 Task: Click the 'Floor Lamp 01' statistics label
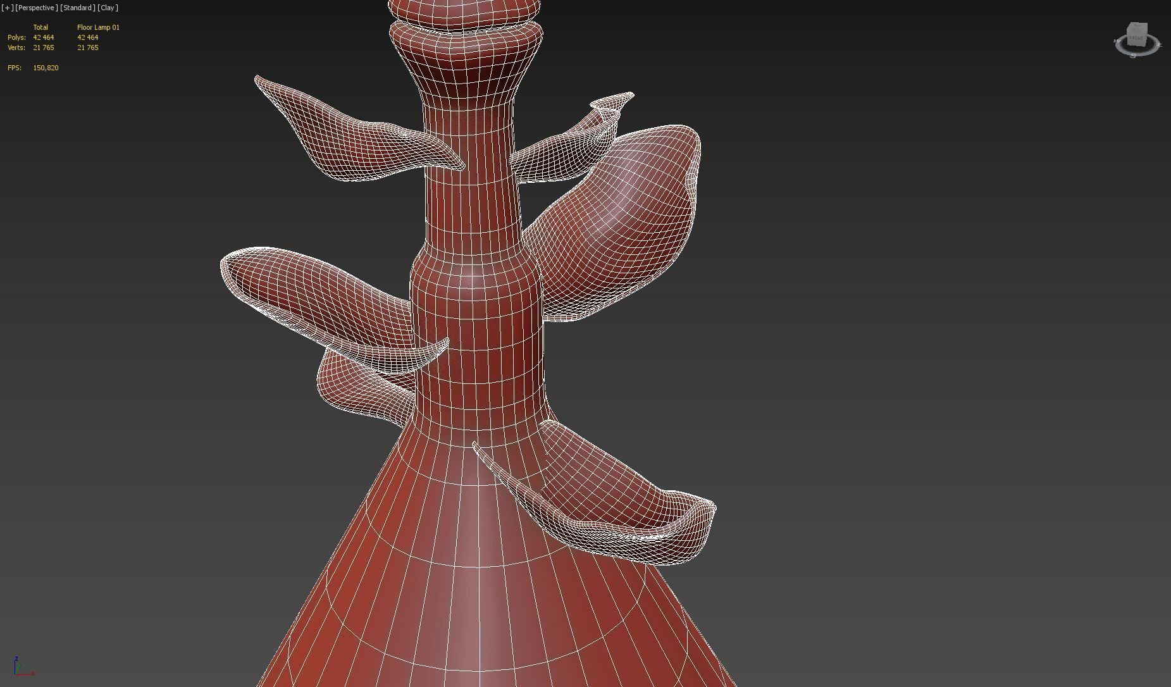point(98,27)
